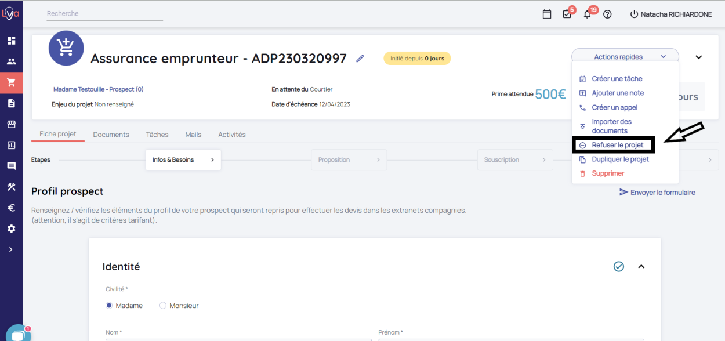The width and height of the screenshot is (725, 341).
Task: Select Refuser le projet menu entry
Action: coord(617,145)
